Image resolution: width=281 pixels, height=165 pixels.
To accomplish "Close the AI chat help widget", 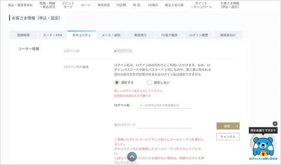I will [275, 124].
